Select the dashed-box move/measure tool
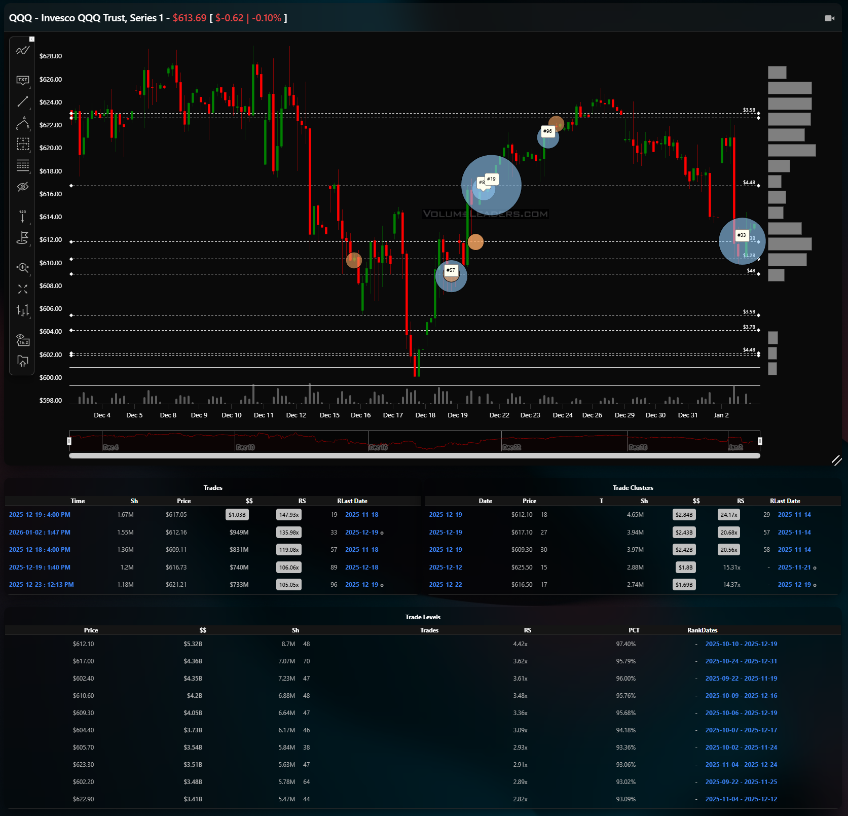Screen dimensions: 848x816 (23, 144)
